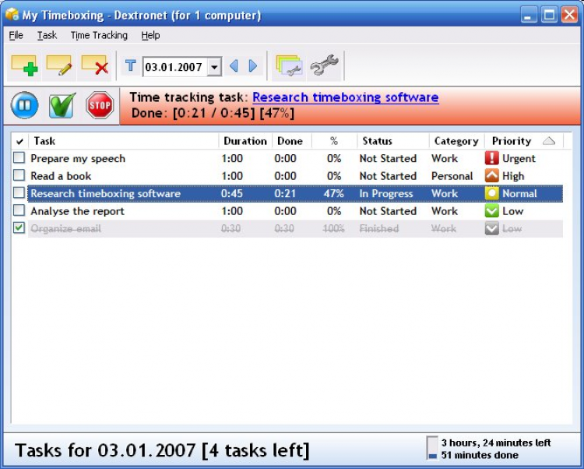This screenshot has width=584, height=469.
Task: Open the Task menu
Action: click(x=47, y=35)
